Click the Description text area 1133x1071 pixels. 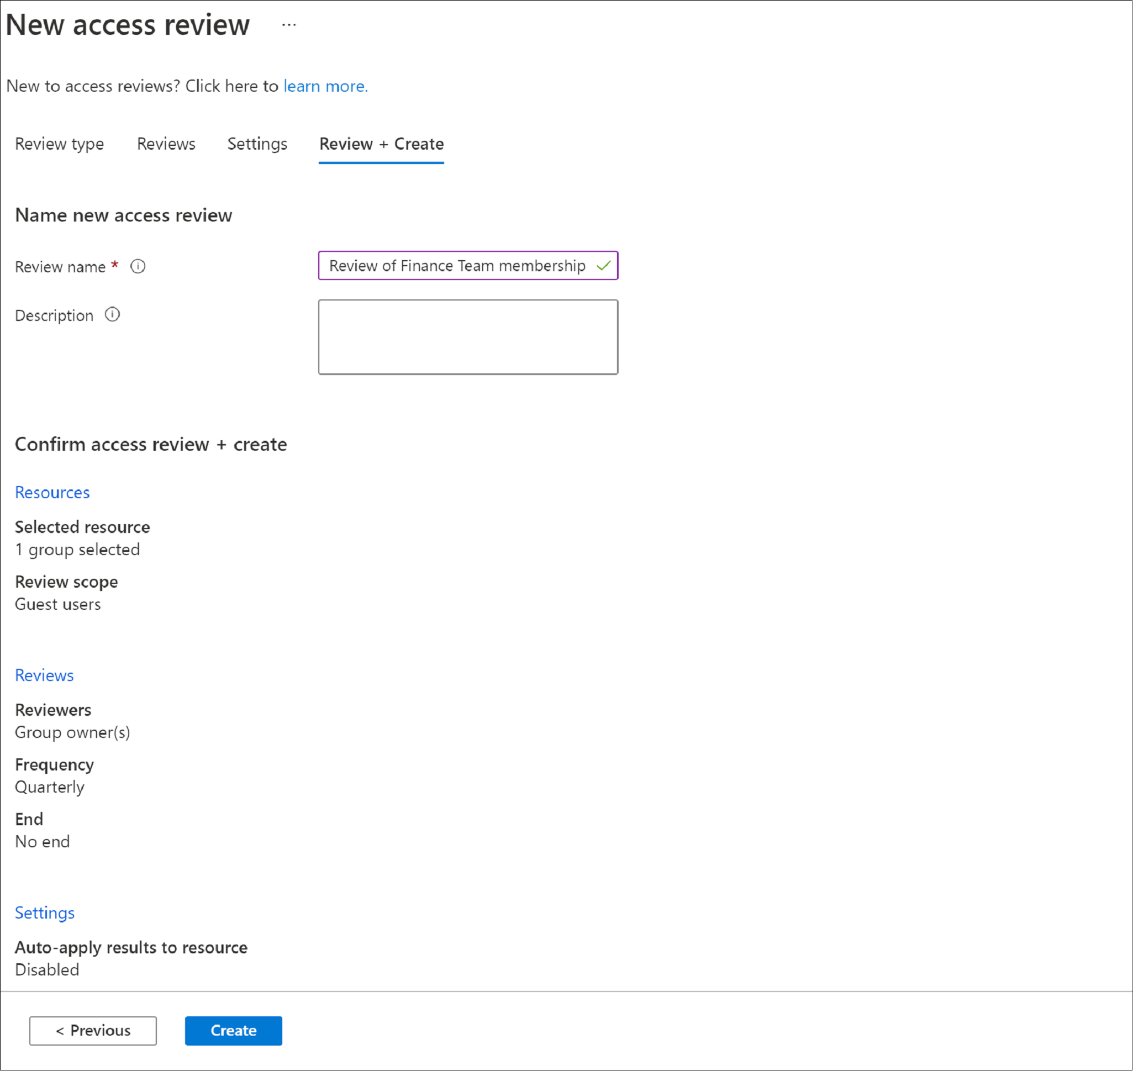click(467, 336)
